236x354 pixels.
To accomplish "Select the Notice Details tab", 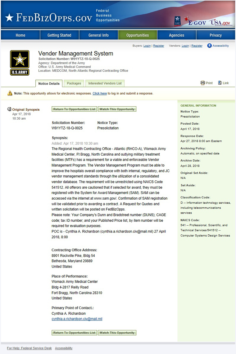I will click(49, 83).
